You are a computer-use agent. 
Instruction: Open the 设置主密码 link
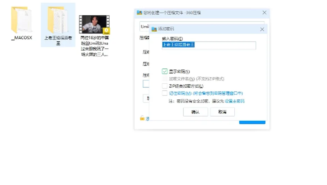pos(235,101)
